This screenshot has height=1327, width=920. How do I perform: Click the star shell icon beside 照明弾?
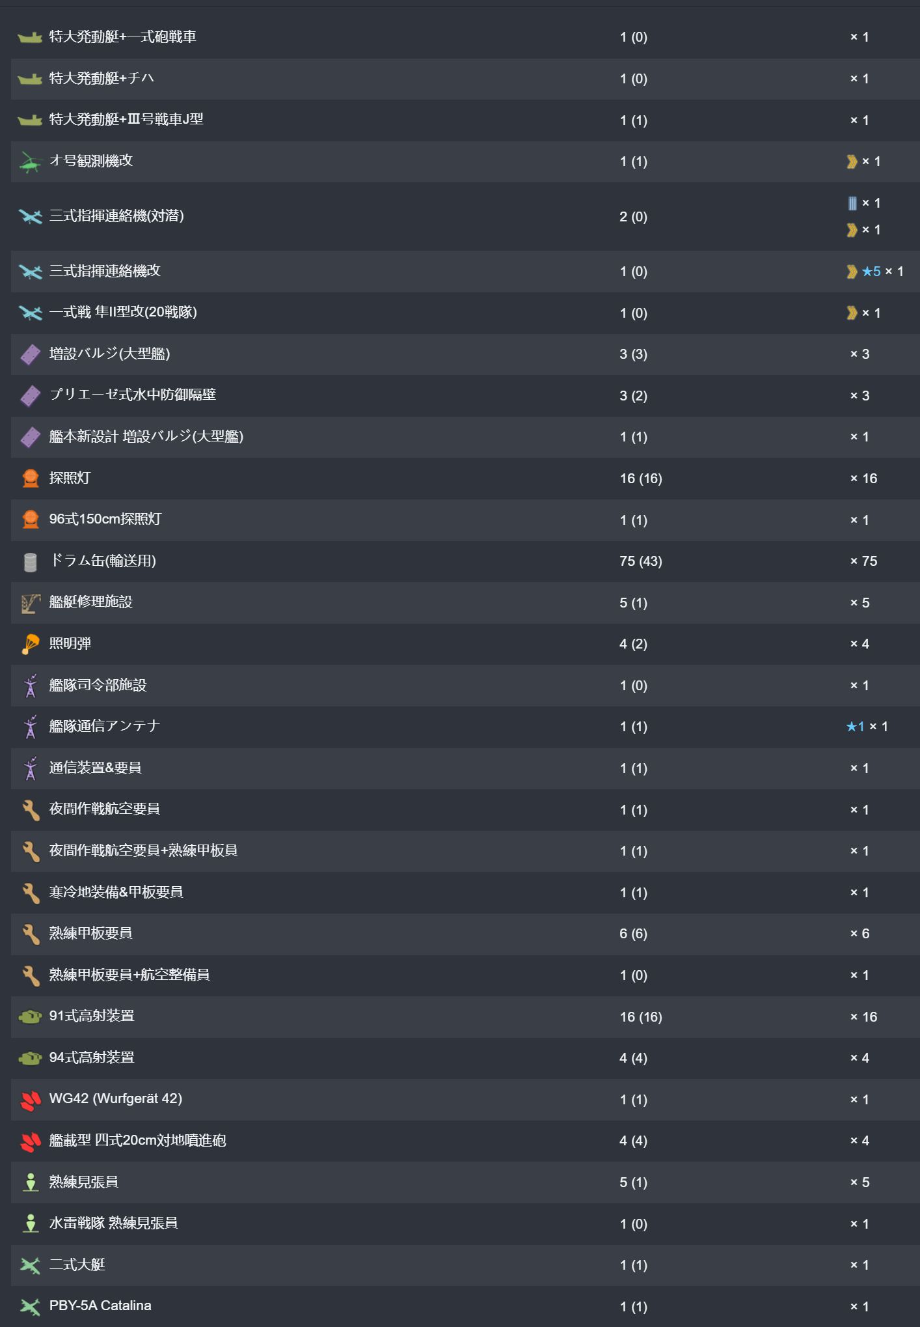pos(31,644)
